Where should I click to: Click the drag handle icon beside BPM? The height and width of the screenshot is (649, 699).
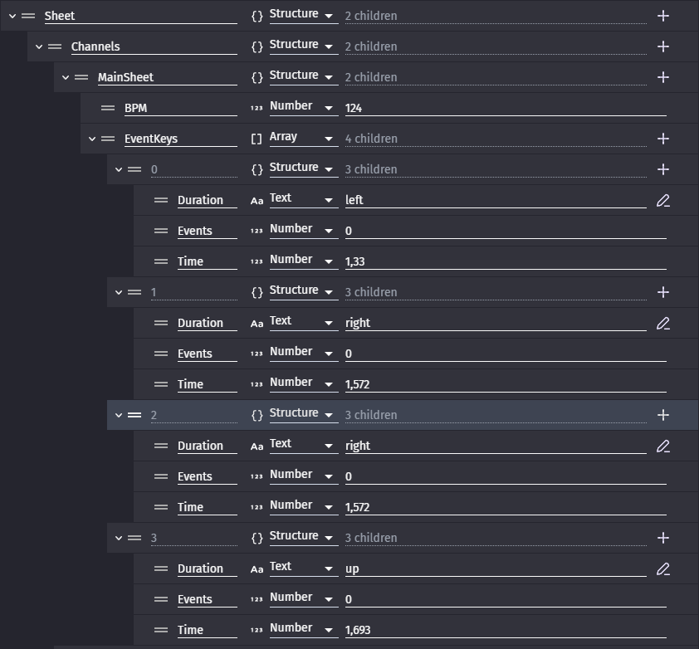pos(107,108)
